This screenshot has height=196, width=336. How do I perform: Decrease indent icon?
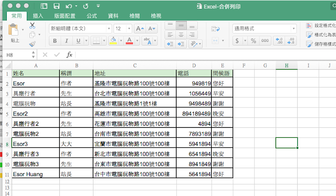pos(170,44)
